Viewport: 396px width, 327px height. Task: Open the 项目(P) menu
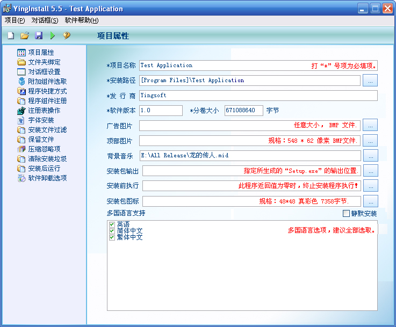15,20
